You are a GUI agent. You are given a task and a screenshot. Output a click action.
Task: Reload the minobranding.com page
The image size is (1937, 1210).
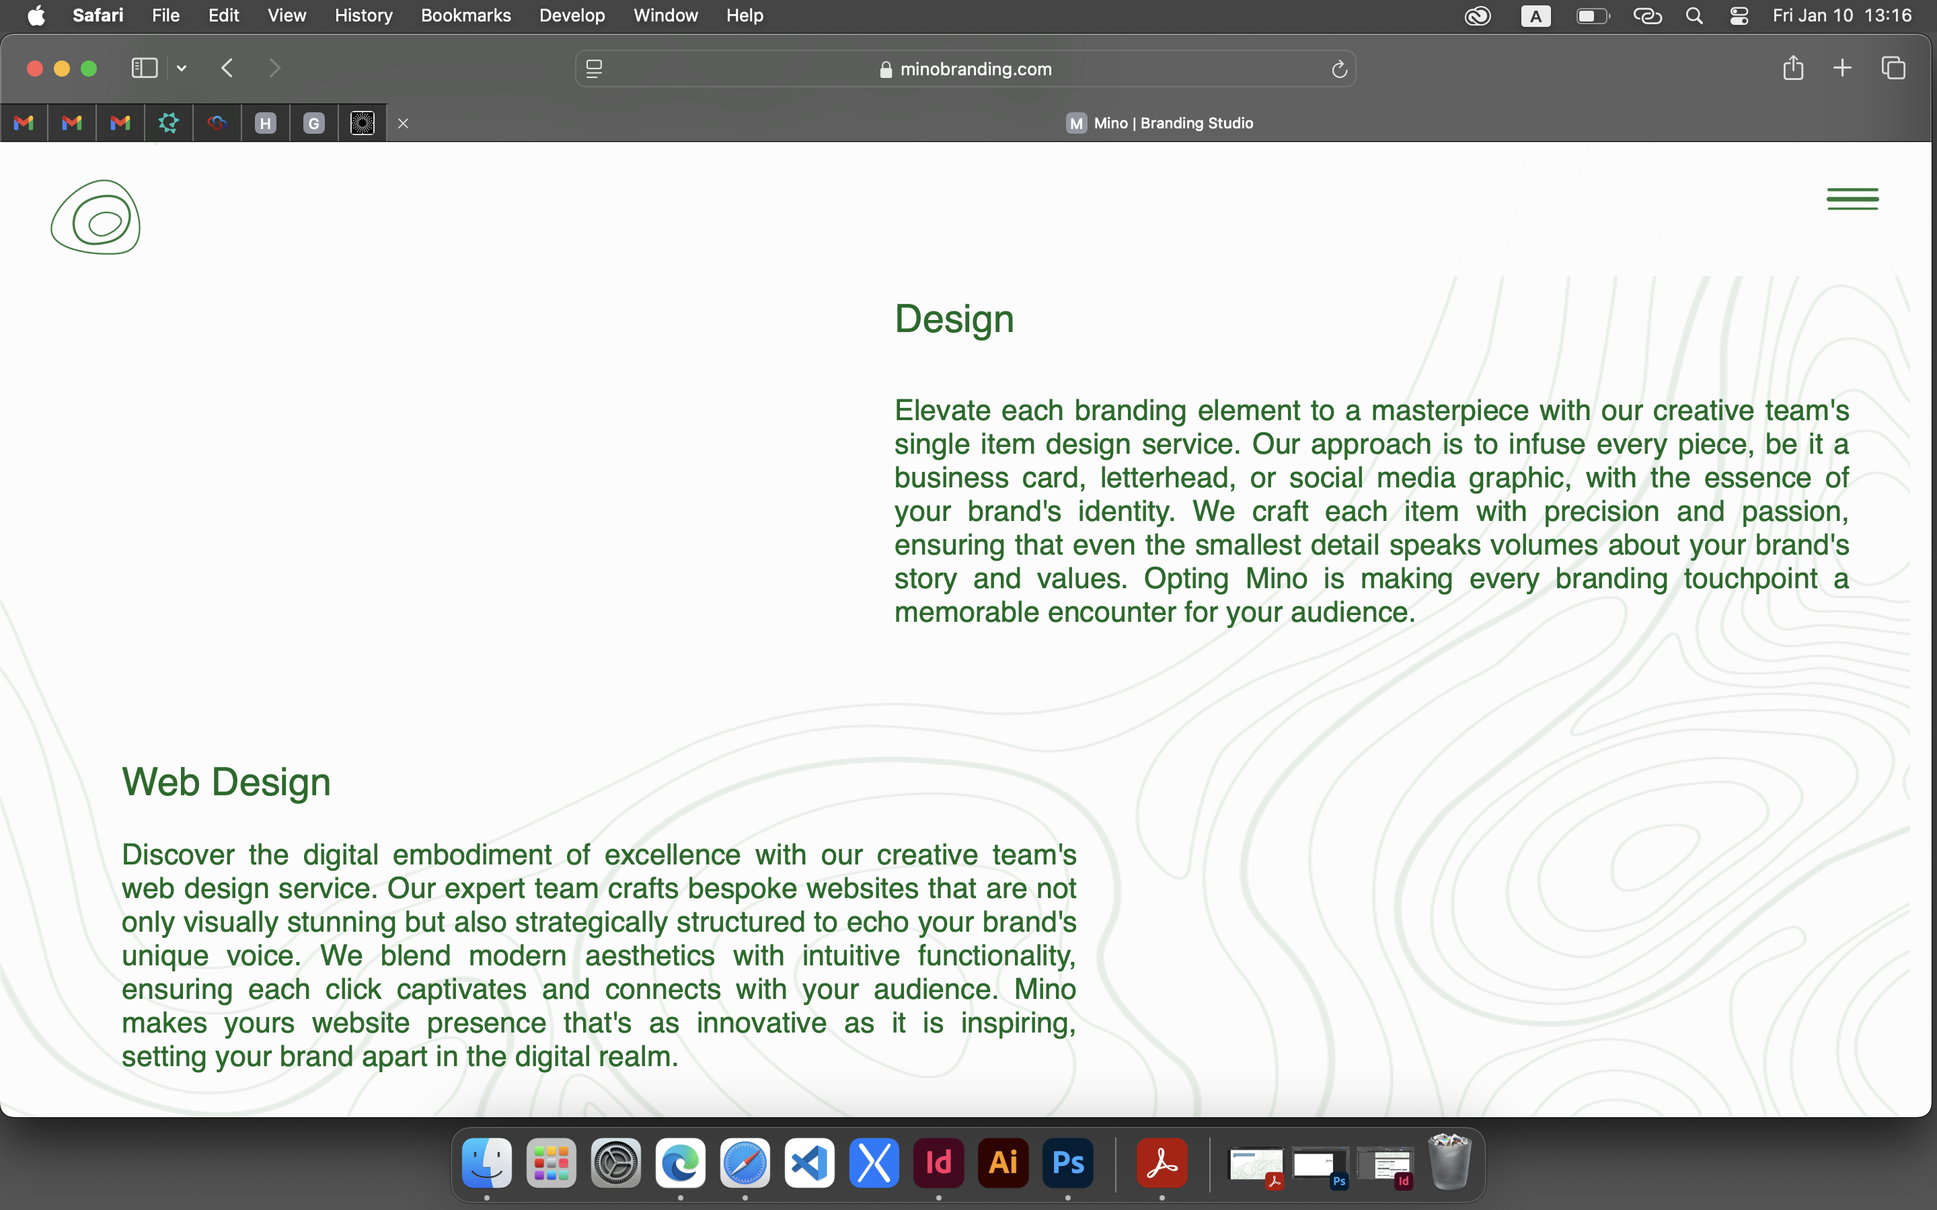click(1339, 70)
